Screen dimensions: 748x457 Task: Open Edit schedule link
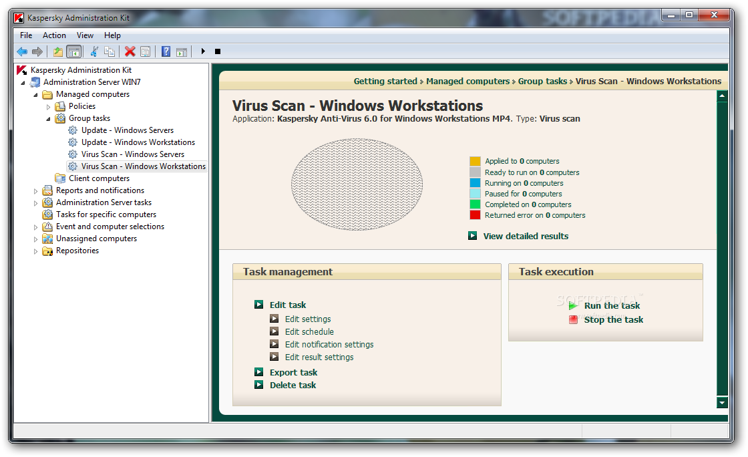pyautogui.click(x=309, y=331)
